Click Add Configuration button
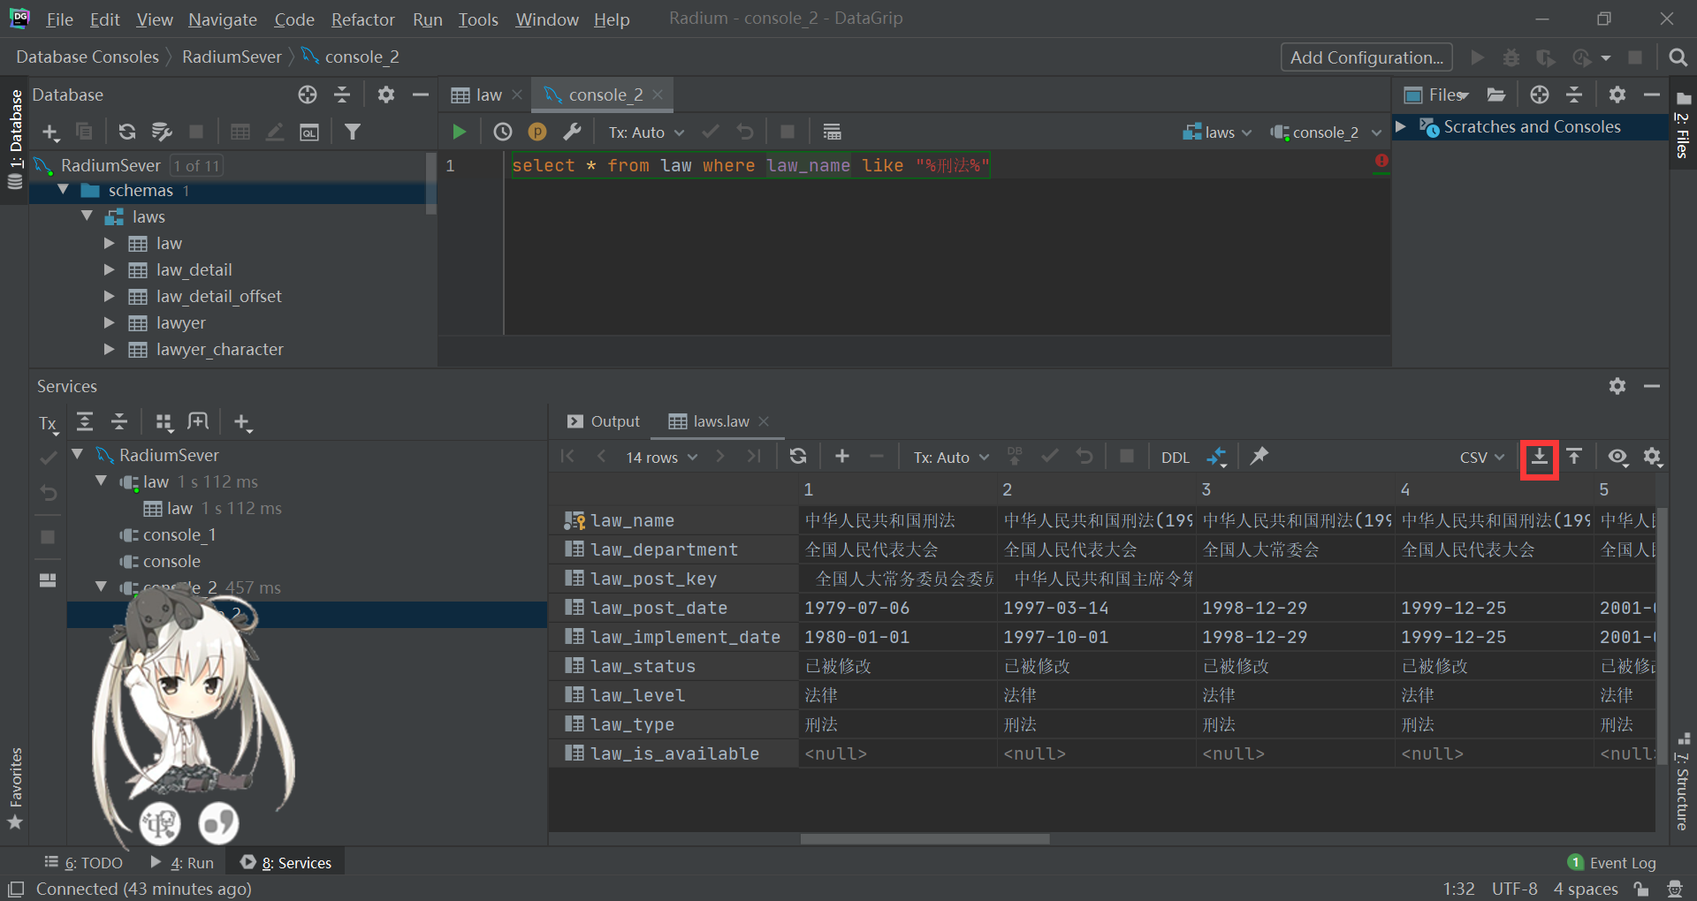1697x901 pixels. pos(1366,57)
